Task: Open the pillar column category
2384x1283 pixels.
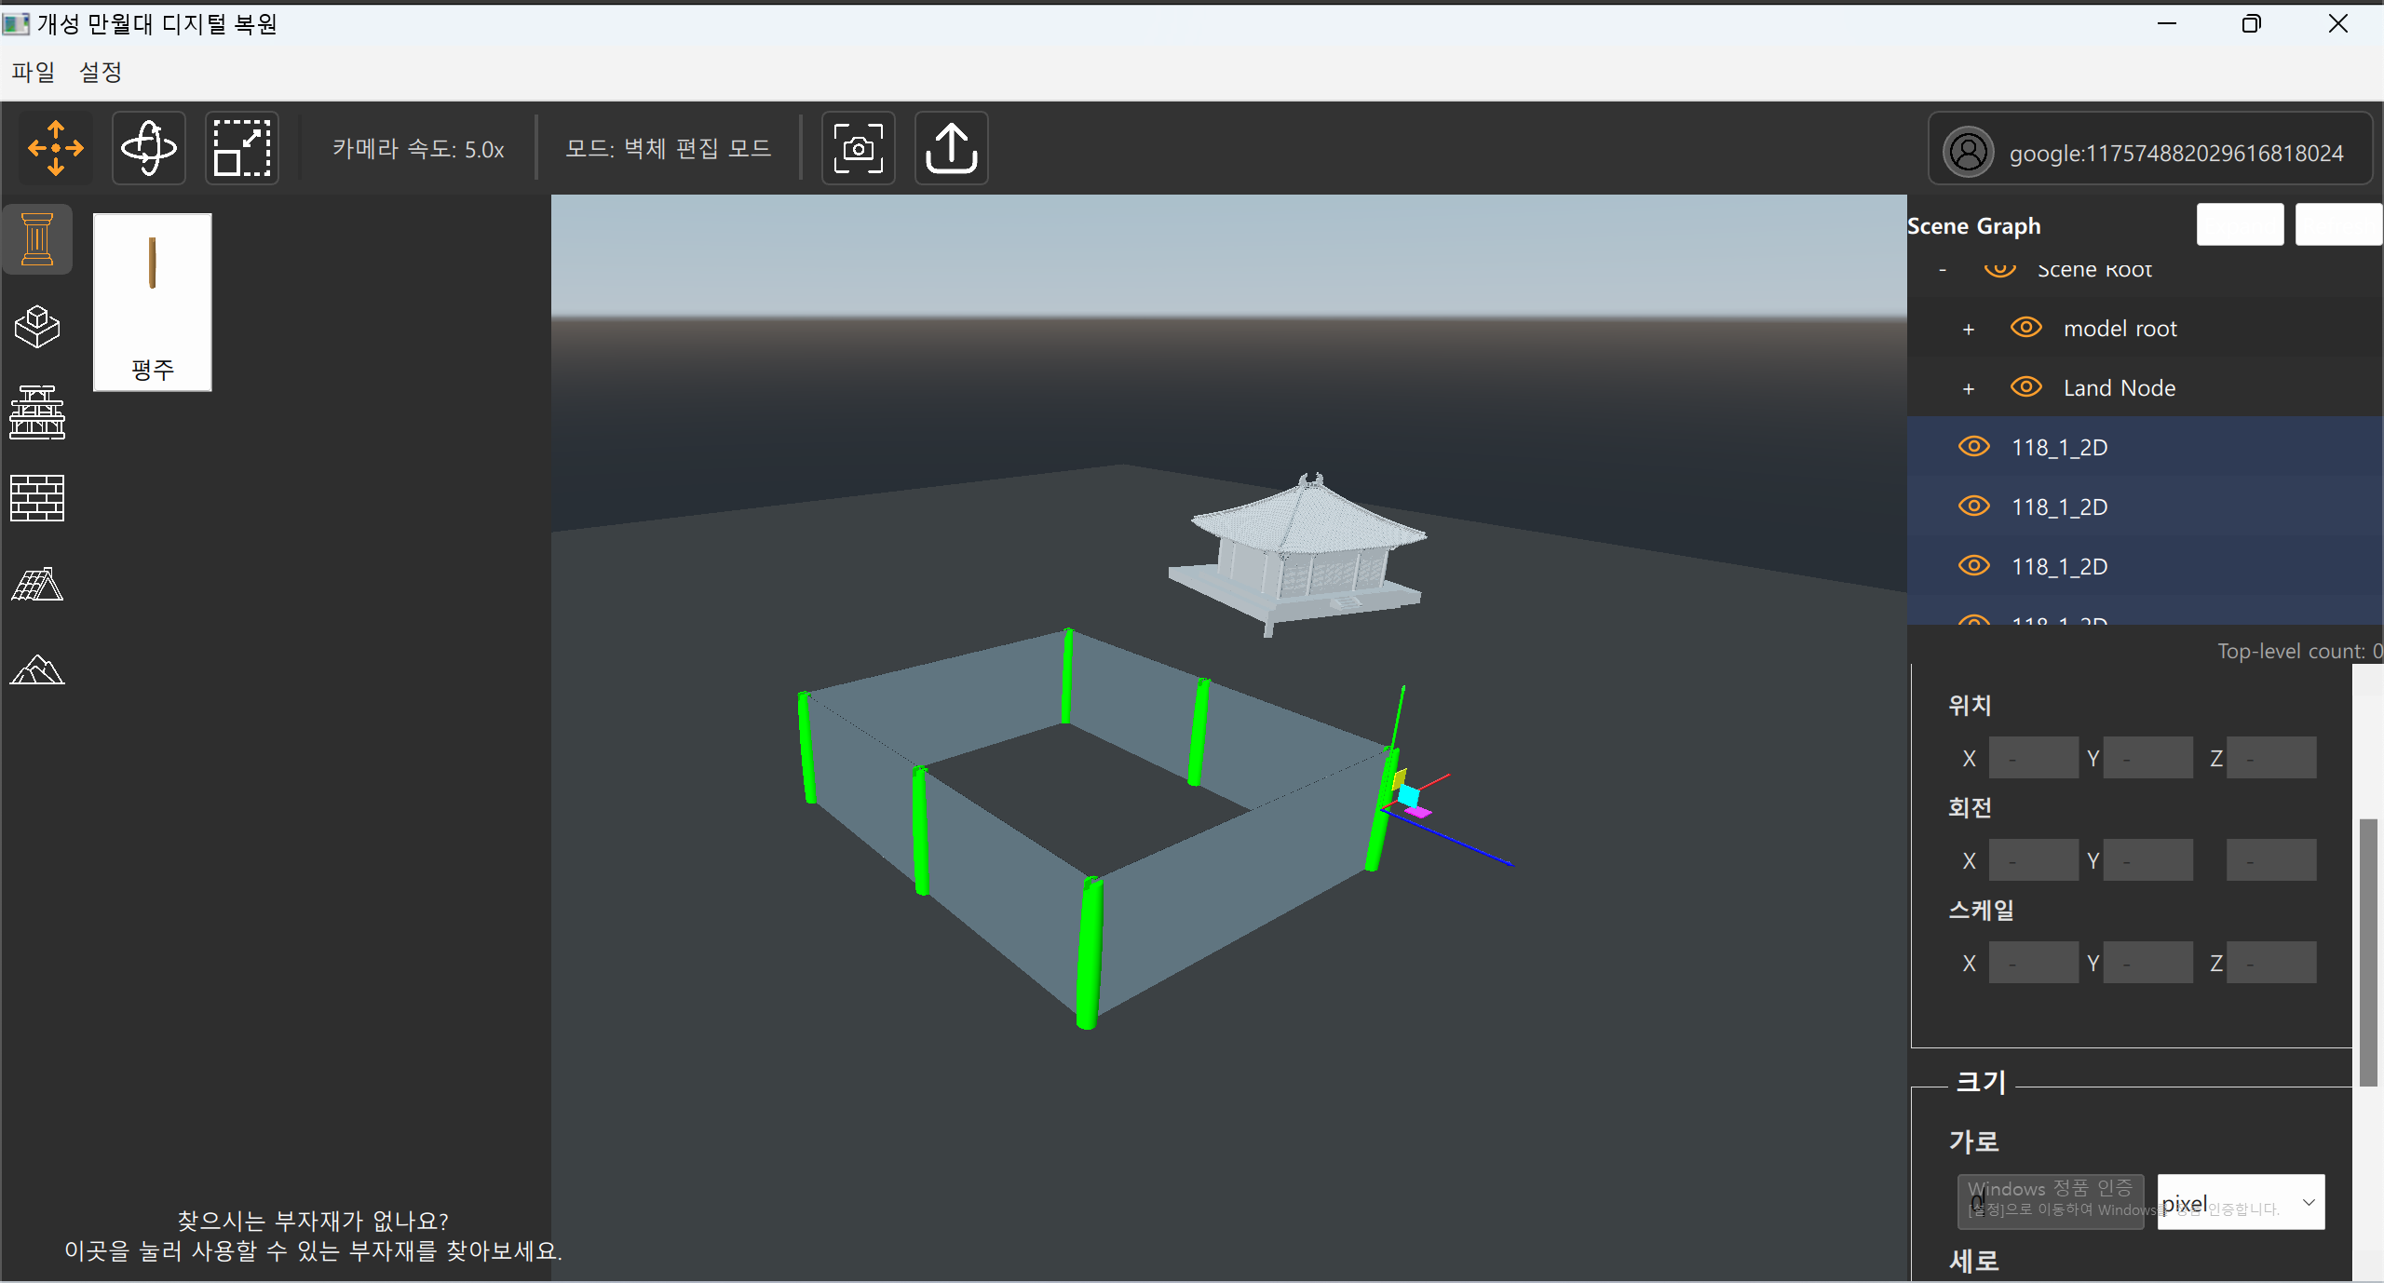Action: coord(37,239)
